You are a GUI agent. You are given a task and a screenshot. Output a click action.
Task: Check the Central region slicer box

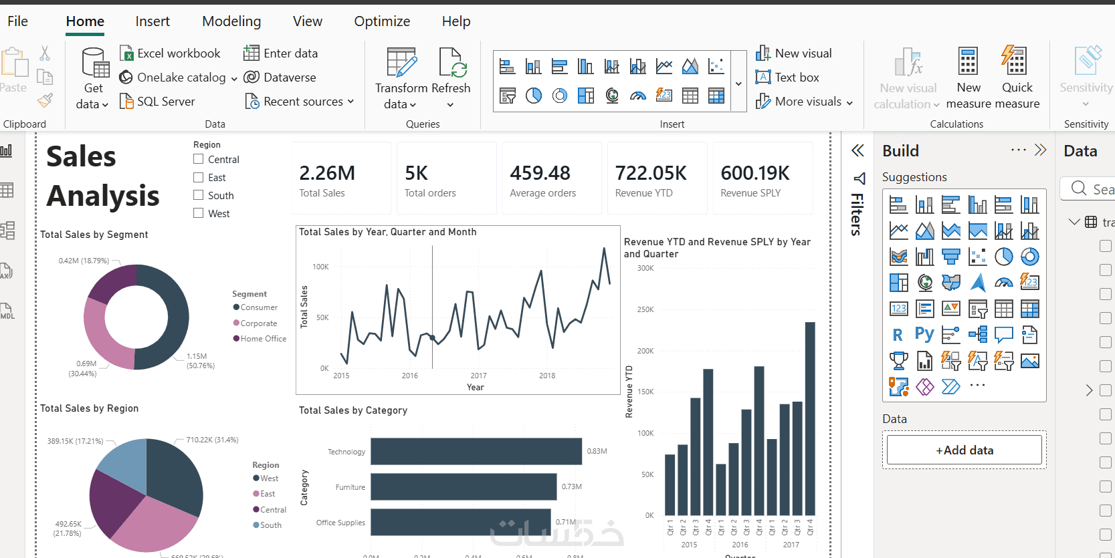tap(198, 159)
